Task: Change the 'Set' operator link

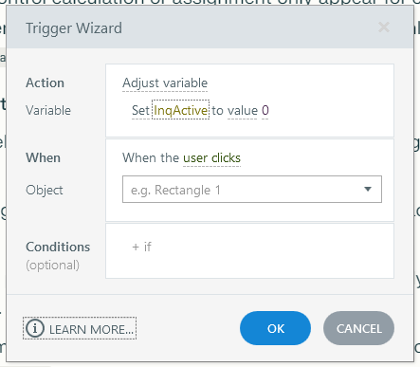Action: click(140, 111)
